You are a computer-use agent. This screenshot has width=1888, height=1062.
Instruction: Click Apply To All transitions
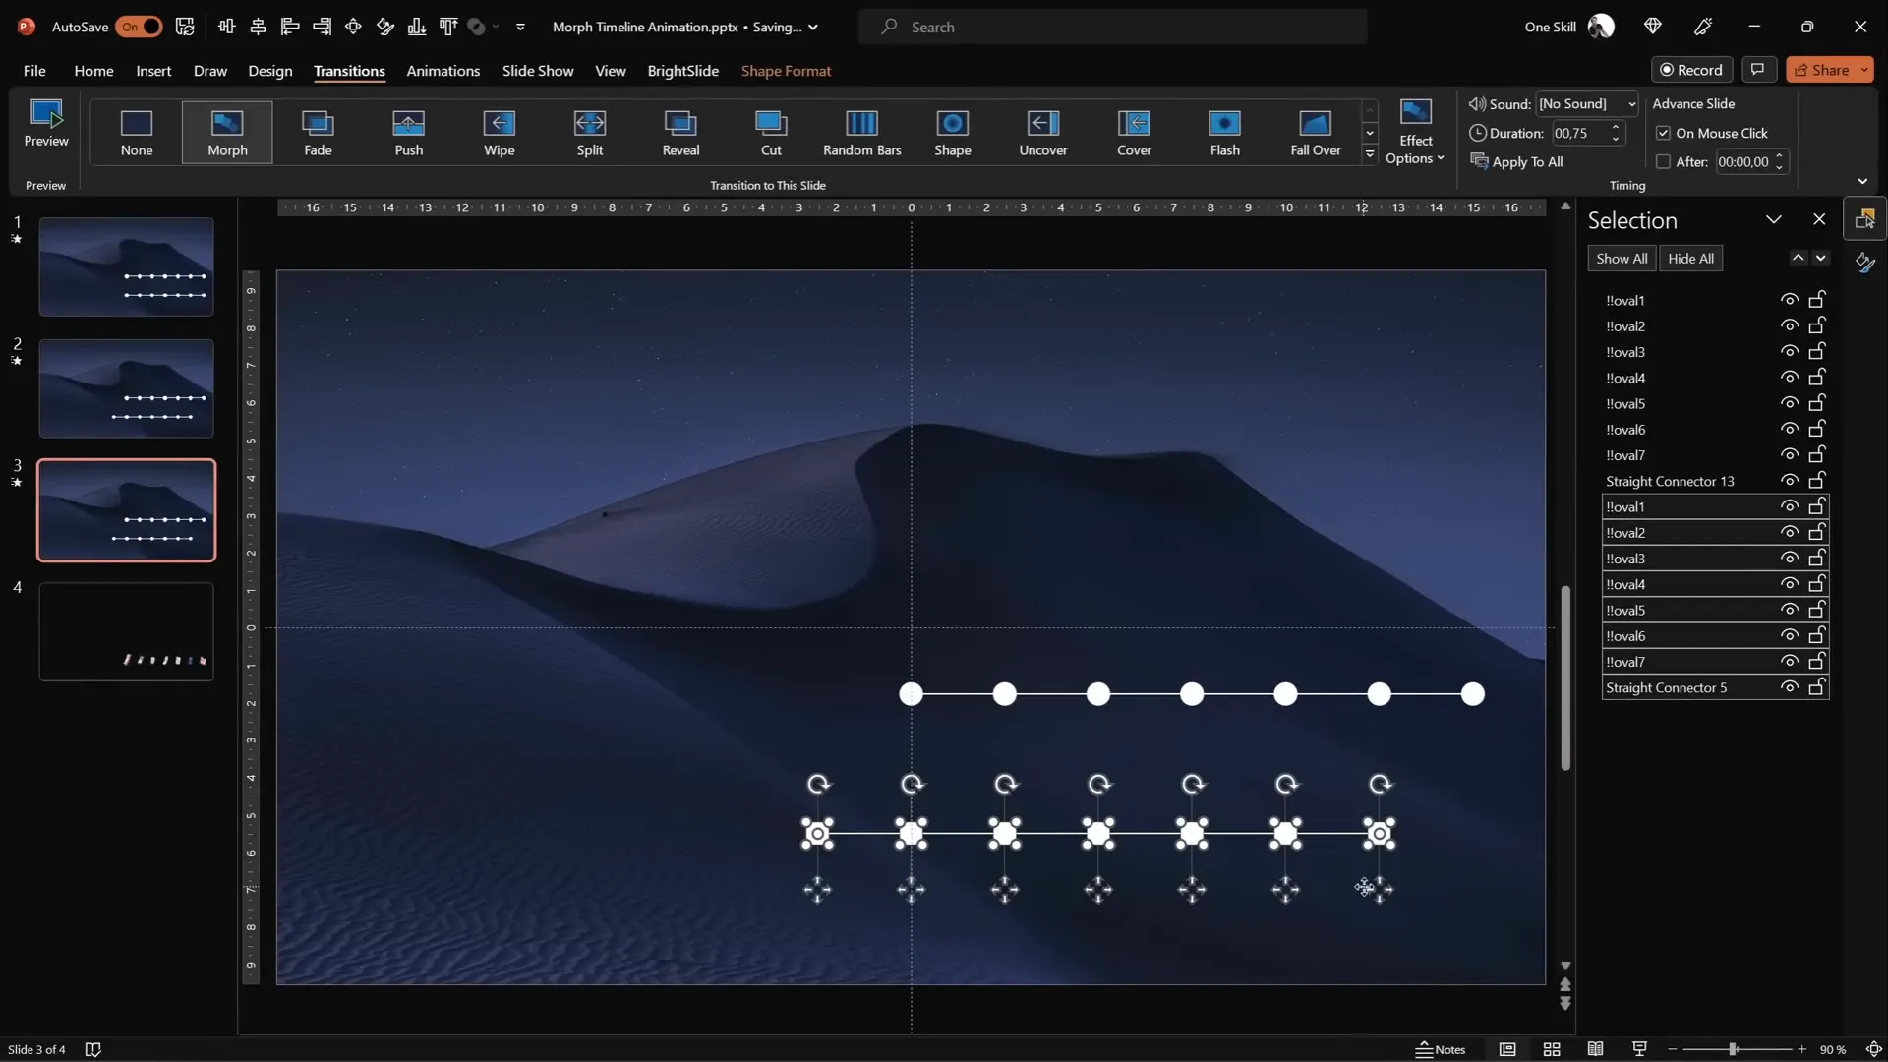coord(1526,161)
